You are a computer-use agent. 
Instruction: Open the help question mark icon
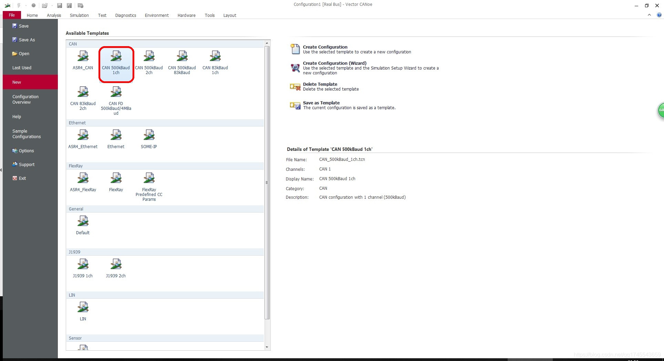pos(659,15)
